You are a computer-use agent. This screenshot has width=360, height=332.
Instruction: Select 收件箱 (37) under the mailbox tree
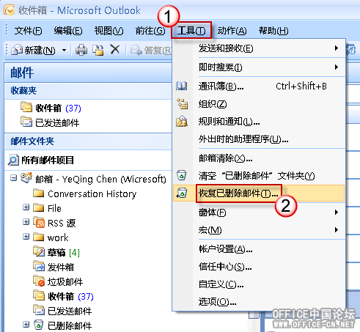click(70, 297)
